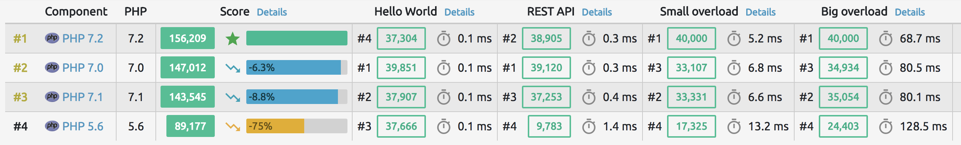Click the PHP logo icon beside PHP 5.6
This screenshot has width=961, height=145.
[x=52, y=126]
